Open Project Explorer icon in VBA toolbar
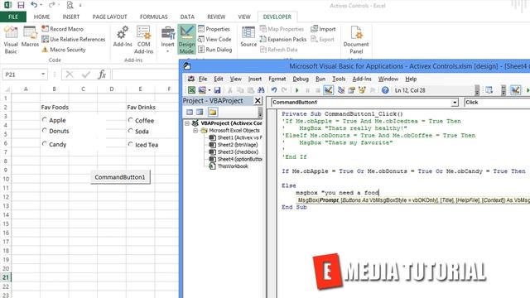The height and width of the screenshot is (298, 530). (341, 90)
